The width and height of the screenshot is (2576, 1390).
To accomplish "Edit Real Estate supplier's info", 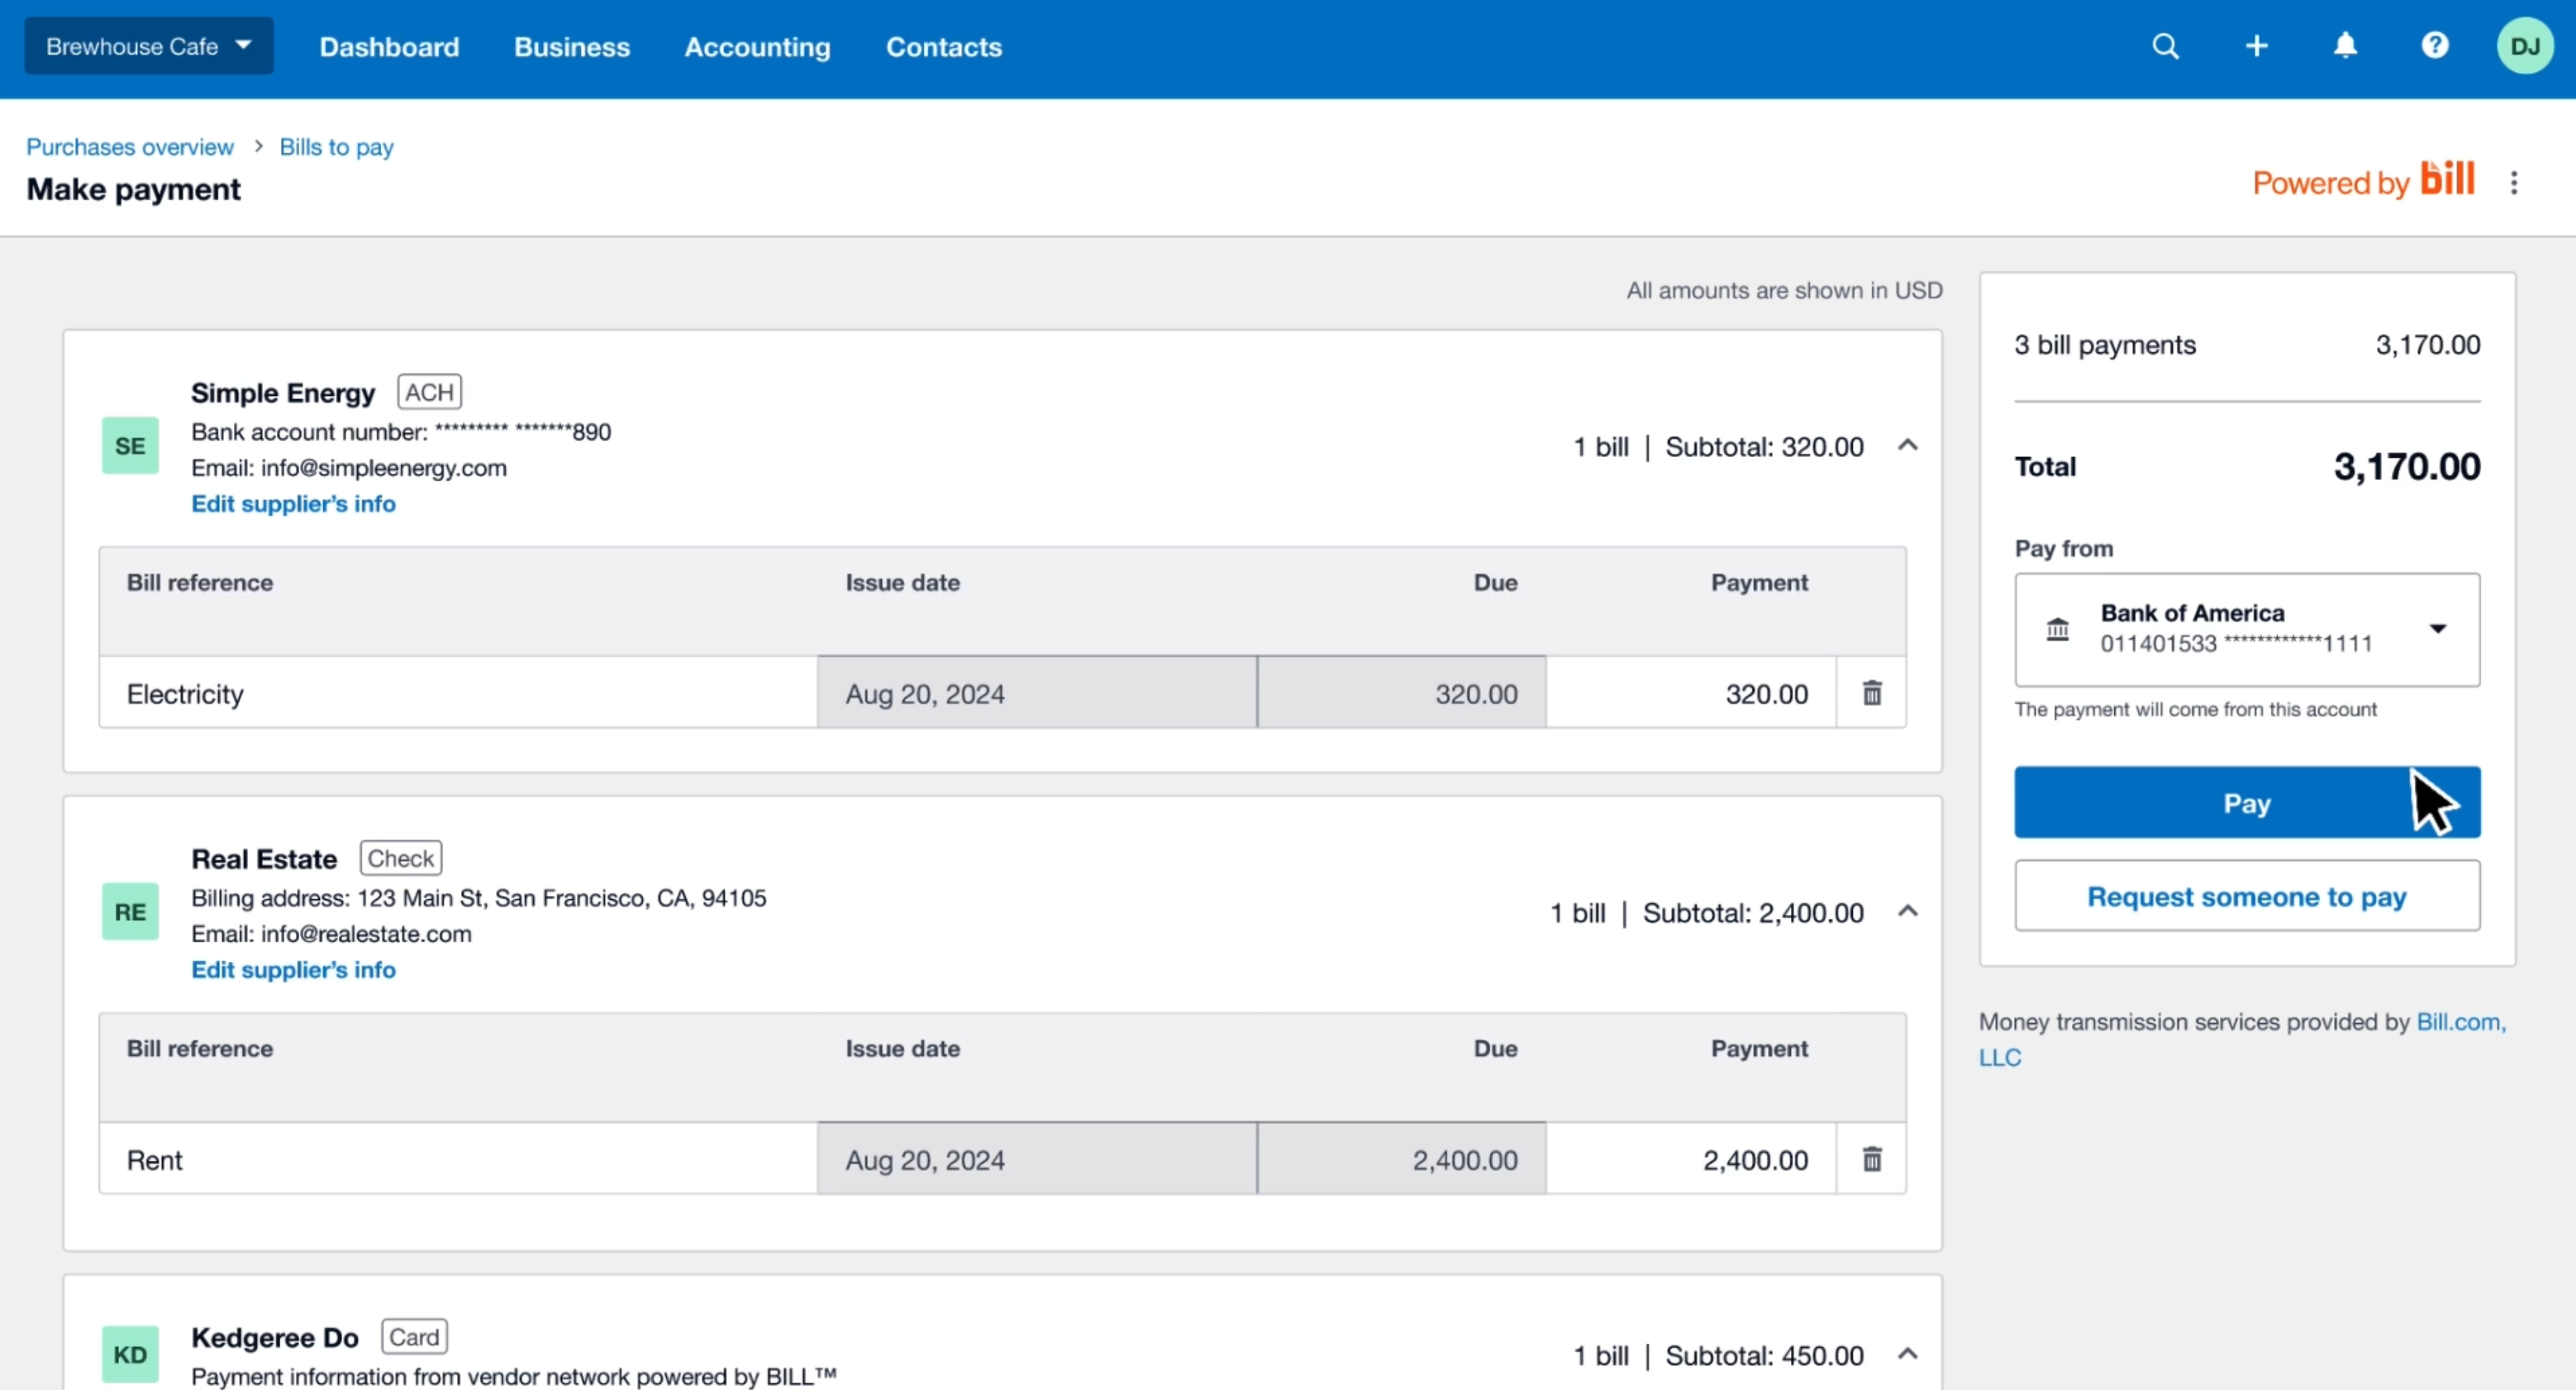I will tap(293, 970).
